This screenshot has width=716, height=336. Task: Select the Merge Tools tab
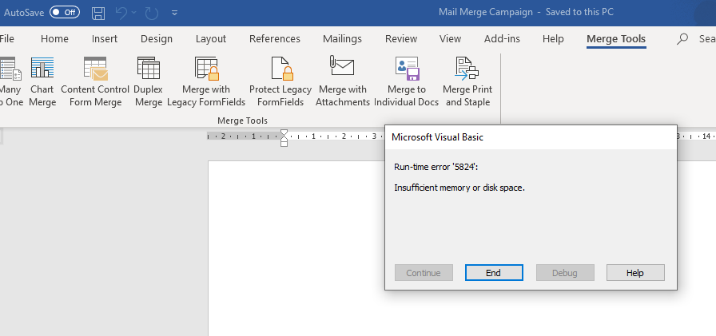coord(616,39)
